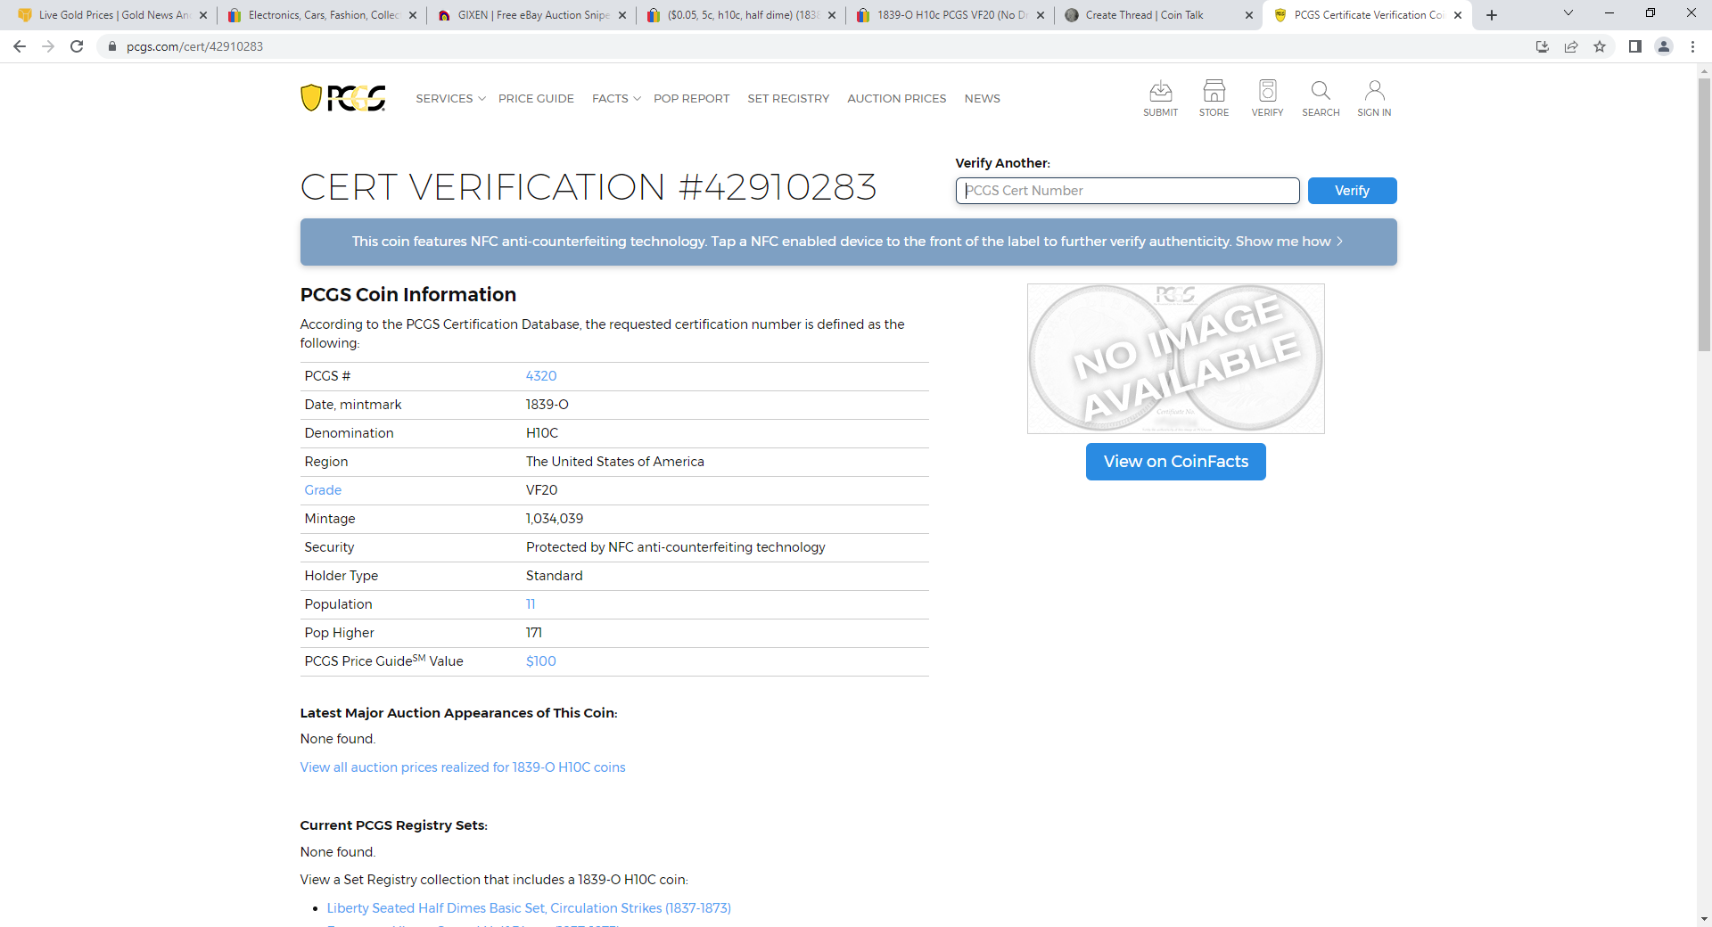The image size is (1712, 927).
Task: Open the Population 11 link
Action: click(x=531, y=604)
